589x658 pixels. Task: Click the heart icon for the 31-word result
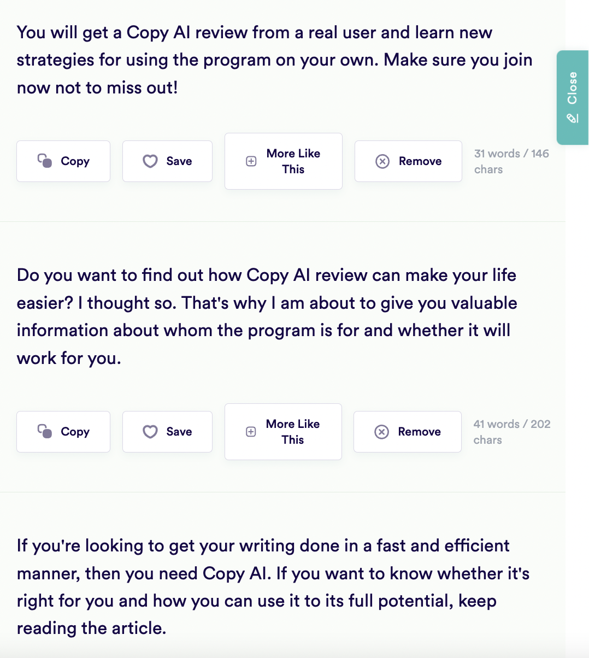(150, 161)
